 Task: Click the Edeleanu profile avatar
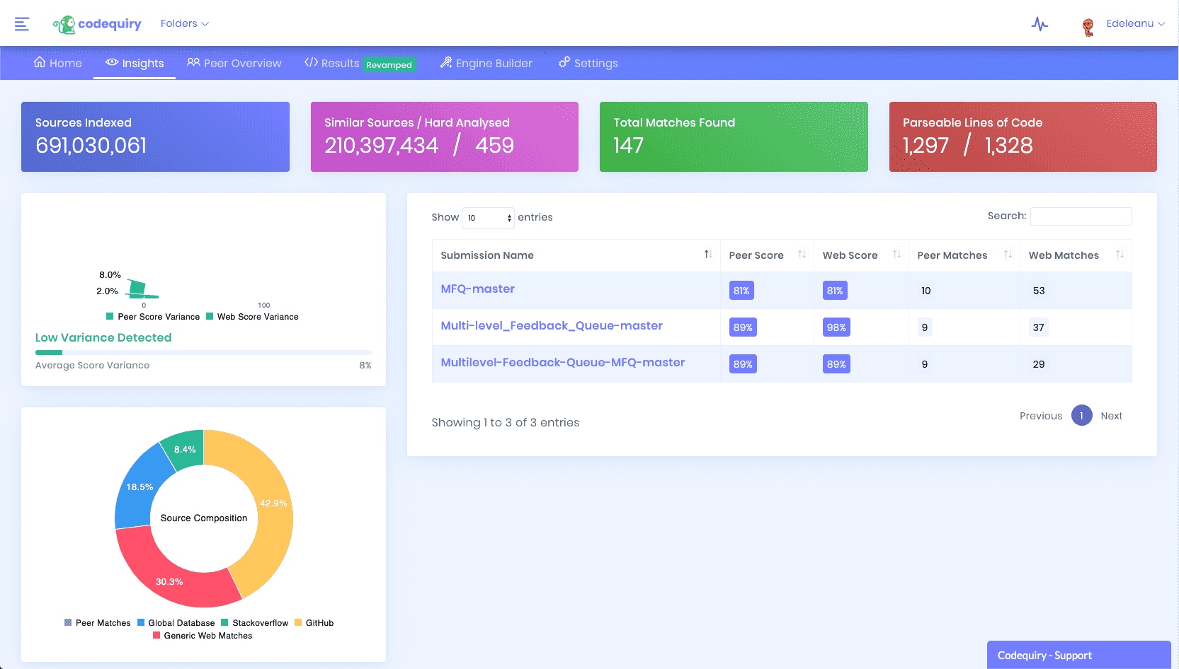1087,23
